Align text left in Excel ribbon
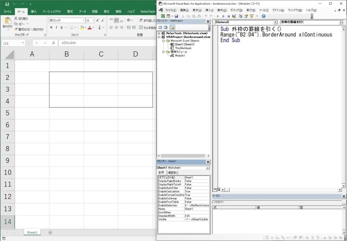This screenshot has width=347, height=241. (111, 27)
